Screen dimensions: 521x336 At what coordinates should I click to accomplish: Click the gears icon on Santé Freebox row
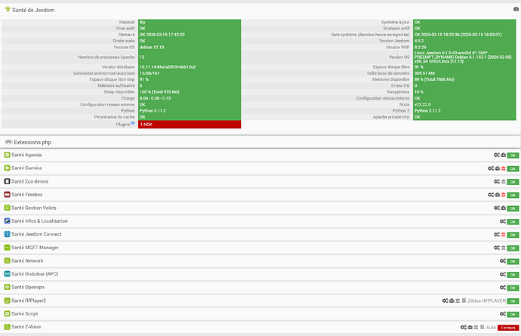click(491, 195)
